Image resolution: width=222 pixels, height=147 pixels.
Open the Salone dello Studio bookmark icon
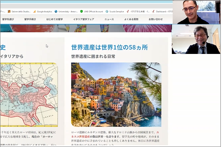click(x=9, y=12)
